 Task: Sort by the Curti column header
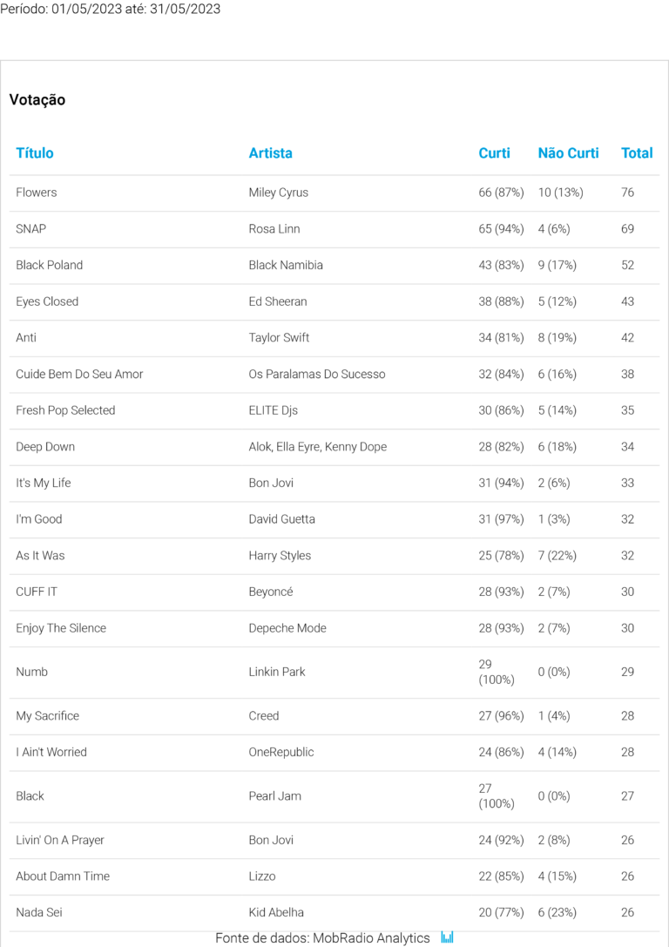[494, 153]
